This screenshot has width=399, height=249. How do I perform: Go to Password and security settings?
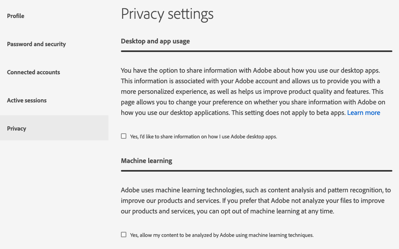pos(36,44)
